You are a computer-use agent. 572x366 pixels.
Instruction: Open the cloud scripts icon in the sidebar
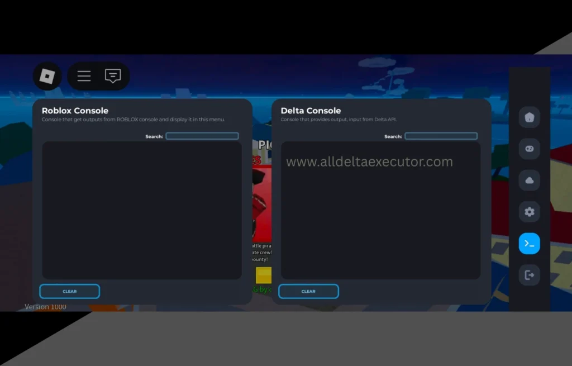[529, 180]
